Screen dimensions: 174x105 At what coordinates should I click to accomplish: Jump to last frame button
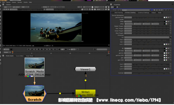(x=55, y=49)
